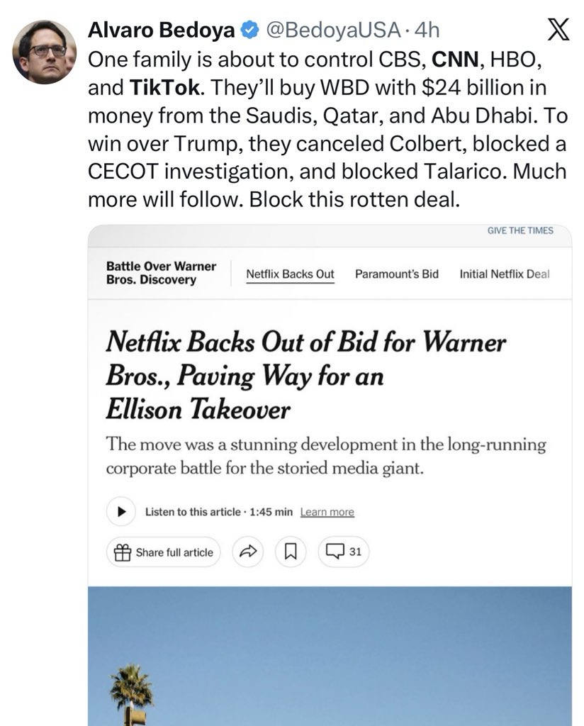Switch to the Paramount's Bid tab

click(396, 274)
